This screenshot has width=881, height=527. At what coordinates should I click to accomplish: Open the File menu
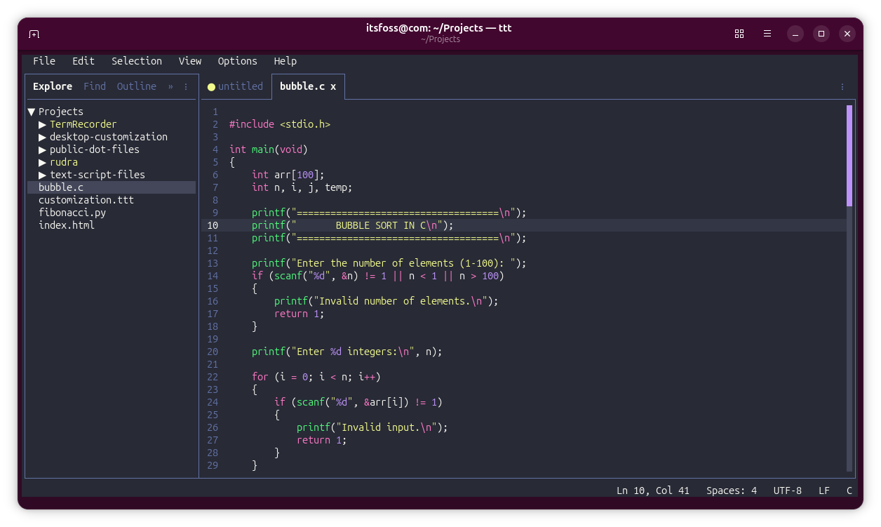[44, 61]
